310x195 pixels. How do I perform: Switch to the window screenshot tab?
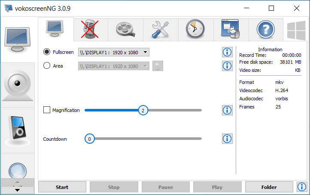point(231,29)
